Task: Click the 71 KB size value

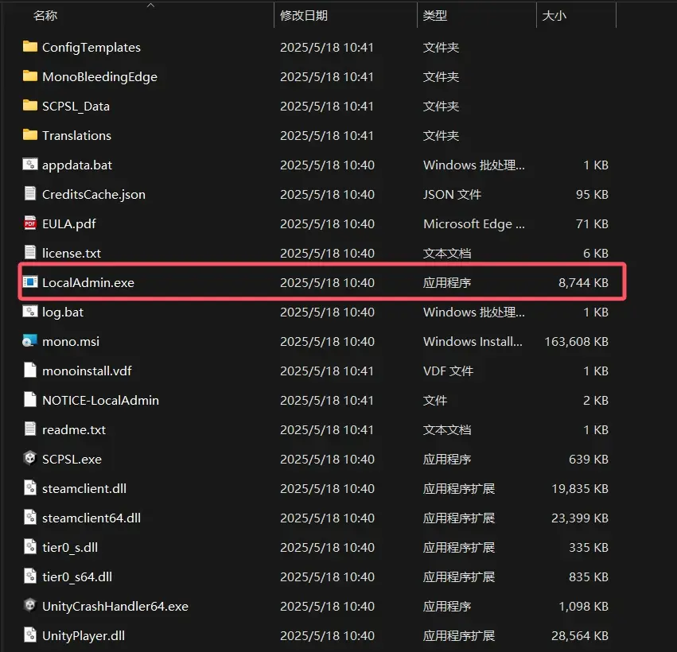Action: point(592,224)
